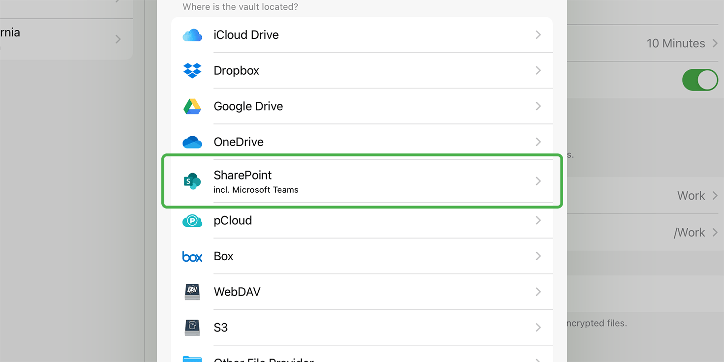This screenshot has width=724, height=362.
Task: Select S3 from the provider list
Action: tap(362, 328)
